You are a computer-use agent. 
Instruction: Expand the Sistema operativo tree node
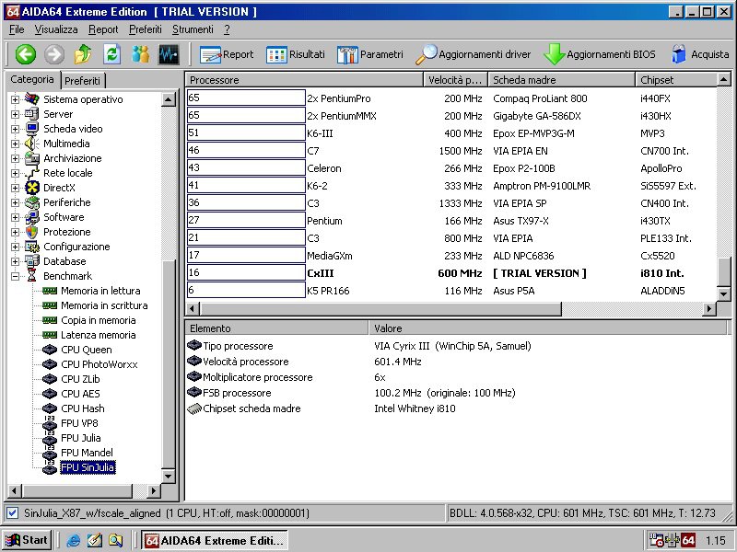[15, 99]
